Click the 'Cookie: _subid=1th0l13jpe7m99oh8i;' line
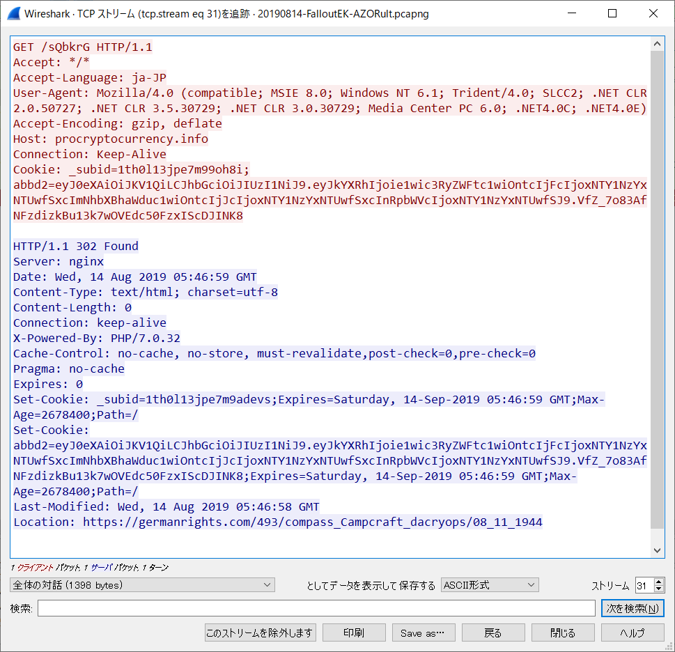Image resolution: width=675 pixels, height=652 pixels. (x=131, y=169)
